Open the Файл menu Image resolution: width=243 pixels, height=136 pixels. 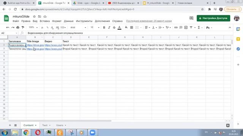16,21
